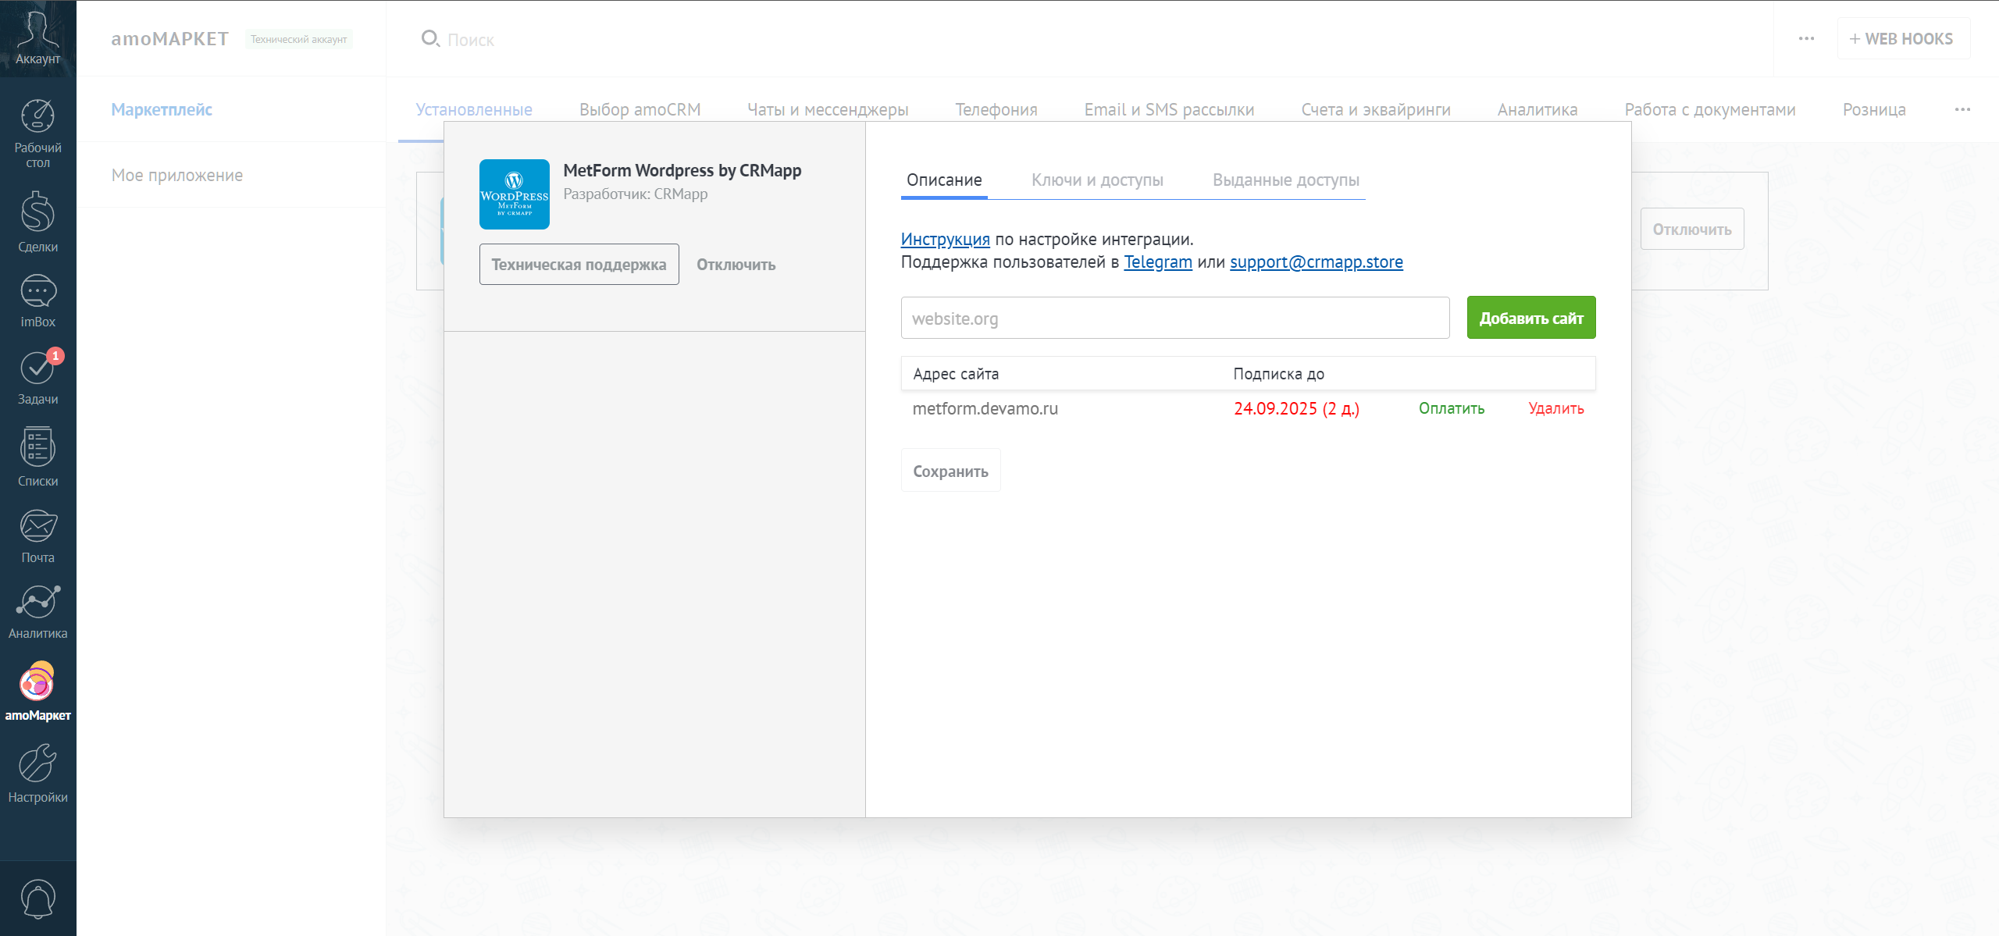Switch to Описание tab in the modal
Screen dimensions: 1999x936
coord(944,180)
